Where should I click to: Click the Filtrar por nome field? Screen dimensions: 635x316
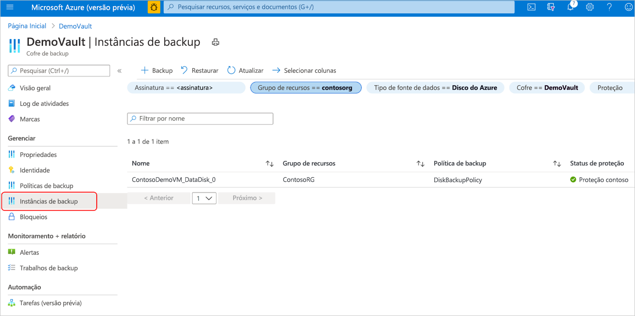[200, 119]
